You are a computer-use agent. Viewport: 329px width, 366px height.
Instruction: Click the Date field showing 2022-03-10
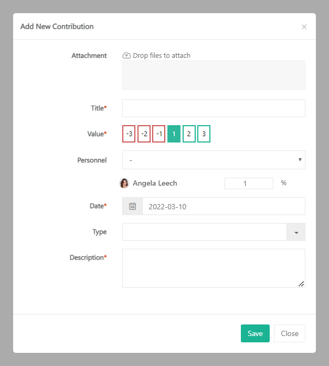tap(224, 206)
